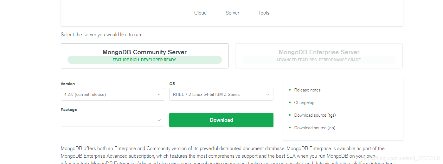Select MongoDB Community Server card
443x164 pixels.
point(144,56)
